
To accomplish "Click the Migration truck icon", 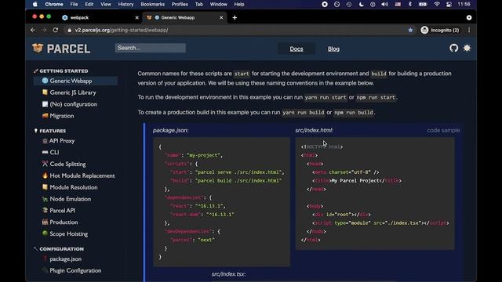I will (45, 116).
